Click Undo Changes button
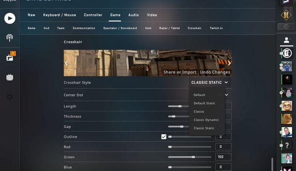This screenshot has width=296, height=171. coord(215,72)
